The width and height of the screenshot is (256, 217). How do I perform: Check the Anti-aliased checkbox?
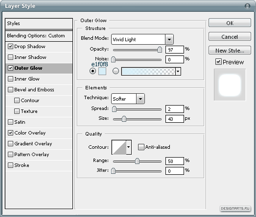coord(141,147)
